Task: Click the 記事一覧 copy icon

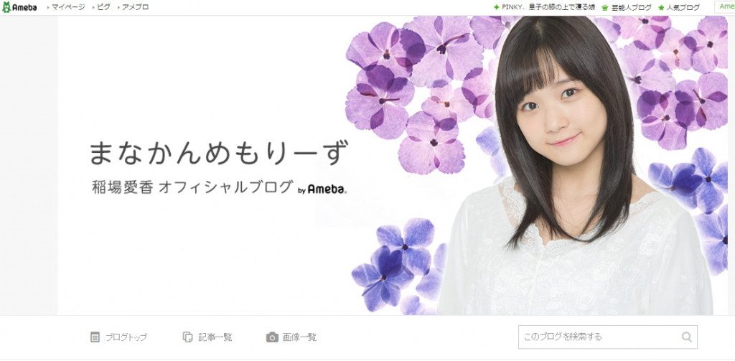Action: (187, 337)
